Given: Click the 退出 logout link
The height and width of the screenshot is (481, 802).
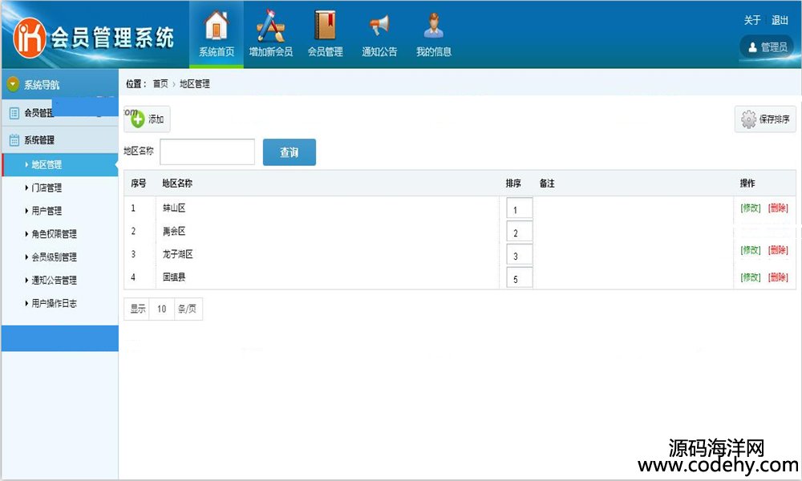Looking at the screenshot, I should tap(780, 20).
